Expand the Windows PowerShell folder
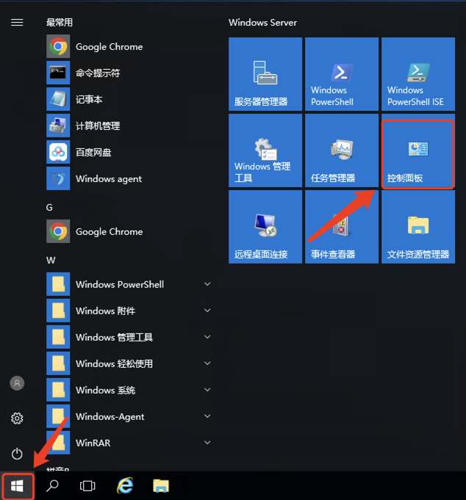Screen dimensions: 466x500 click(129, 284)
